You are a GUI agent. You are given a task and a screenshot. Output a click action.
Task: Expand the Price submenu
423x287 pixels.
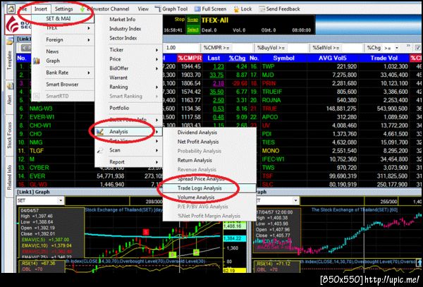pyautogui.click(x=128, y=59)
